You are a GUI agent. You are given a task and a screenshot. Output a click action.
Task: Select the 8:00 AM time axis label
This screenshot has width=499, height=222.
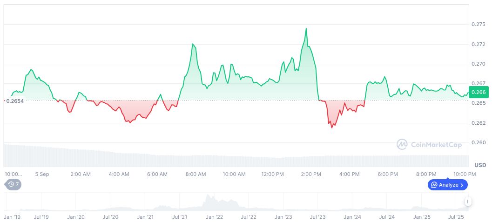[x=196, y=174]
